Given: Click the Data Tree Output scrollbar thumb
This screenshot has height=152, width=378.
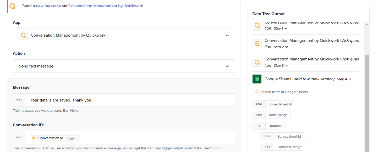Looking at the screenshot, I should [367, 103].
